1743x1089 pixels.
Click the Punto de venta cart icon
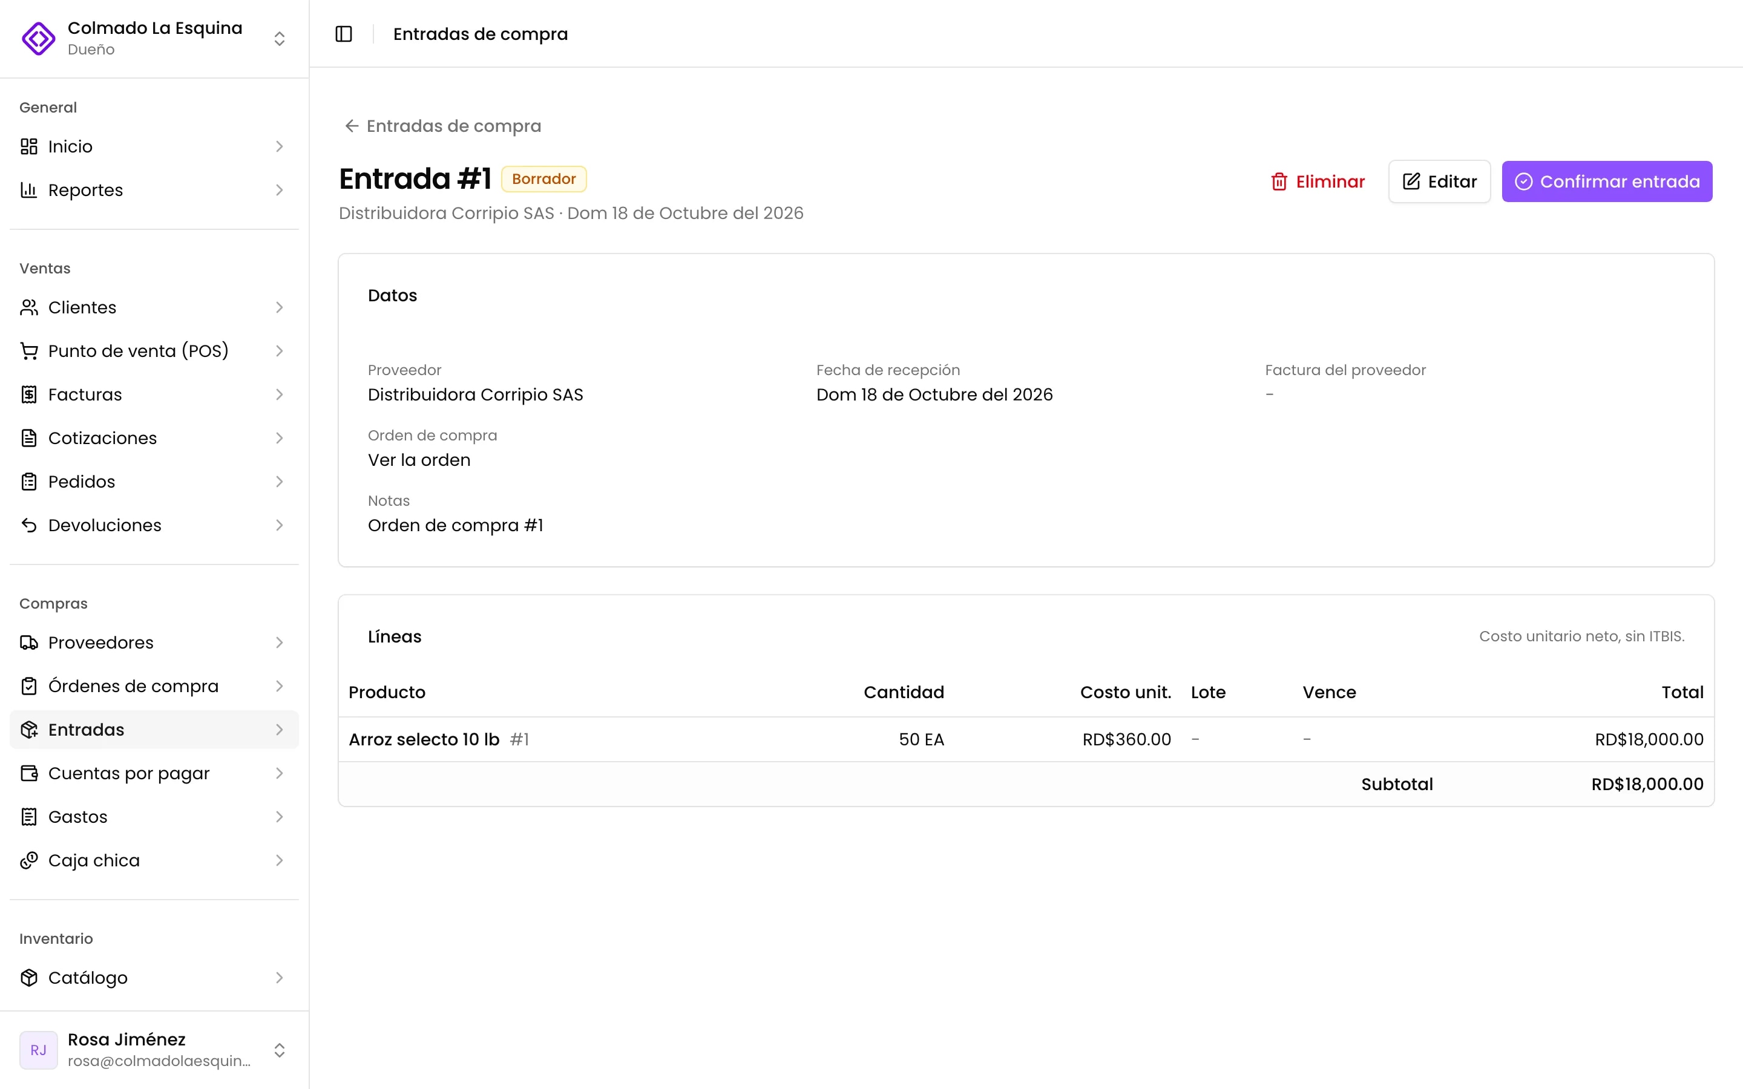[29, 351]
